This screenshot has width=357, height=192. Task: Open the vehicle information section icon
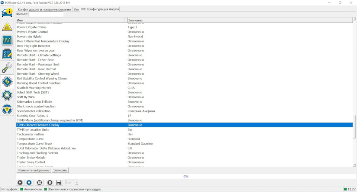pos(7,13)
